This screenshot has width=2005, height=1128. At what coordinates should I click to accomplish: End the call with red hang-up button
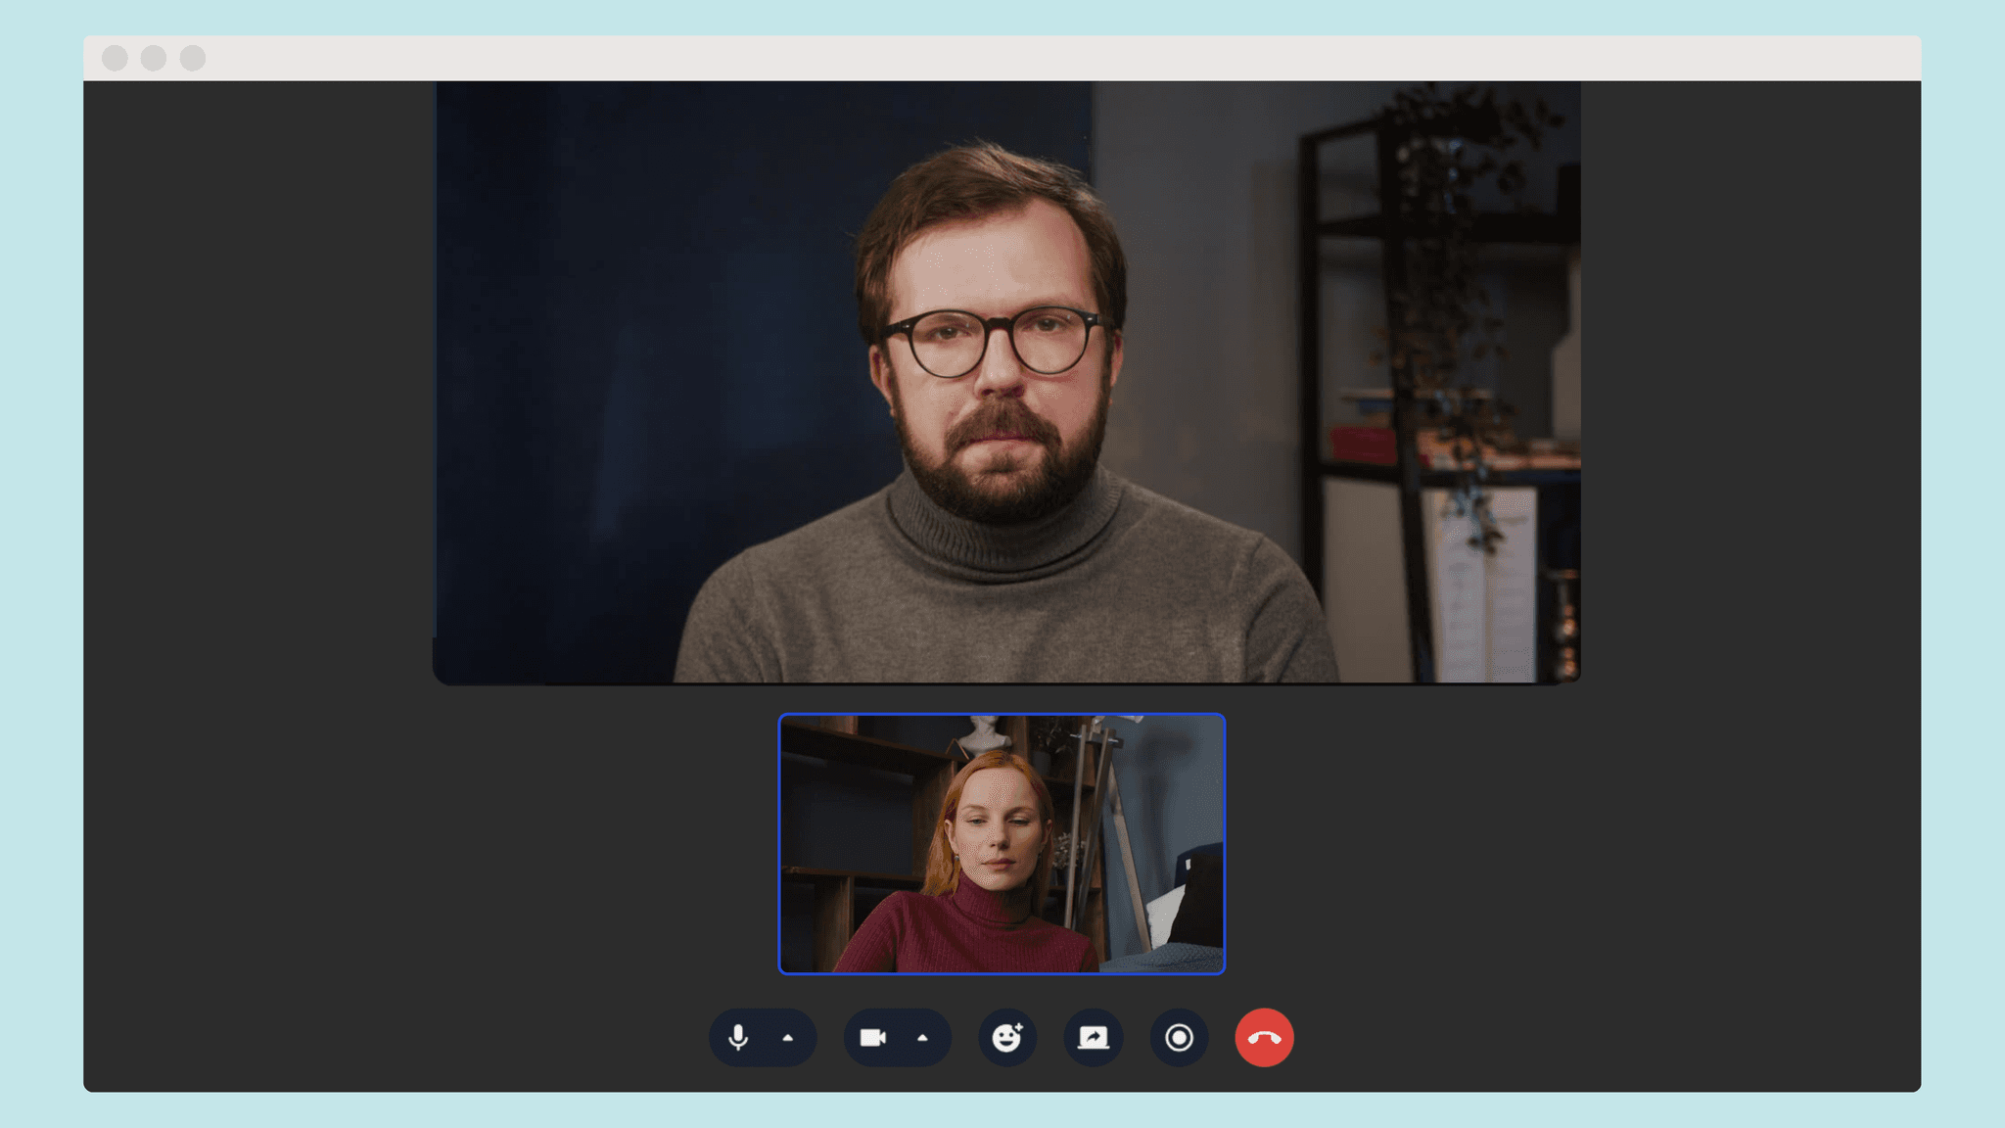(x=1264, y=1038)
